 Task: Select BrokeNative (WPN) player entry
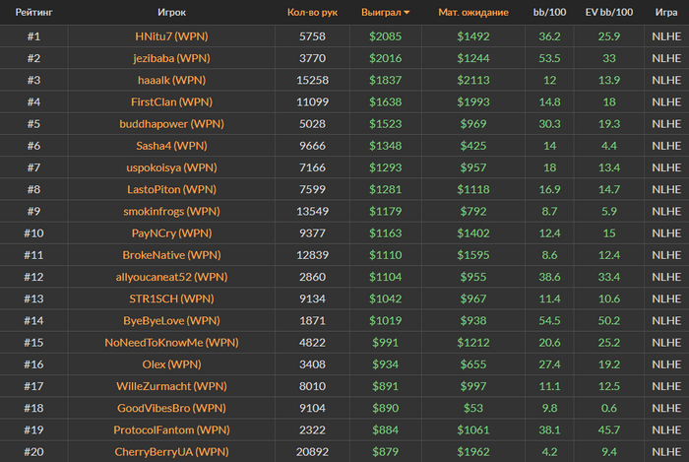coord(171,255)
